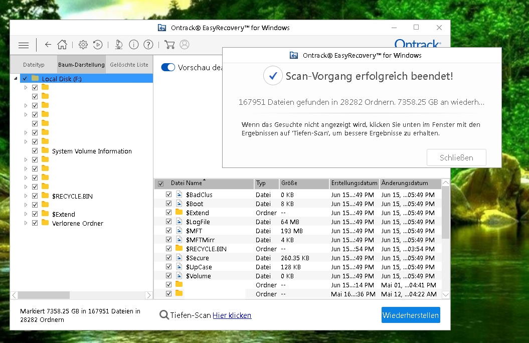Click the 260.35 KB size cell

[x=295, y=258]
